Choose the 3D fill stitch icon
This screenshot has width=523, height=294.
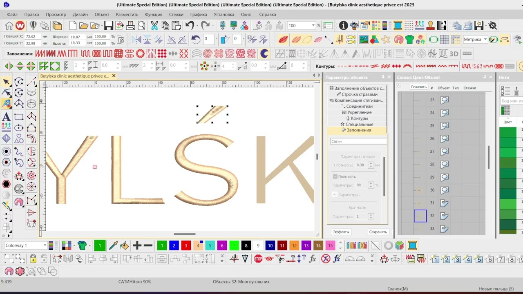coord(454,53)
